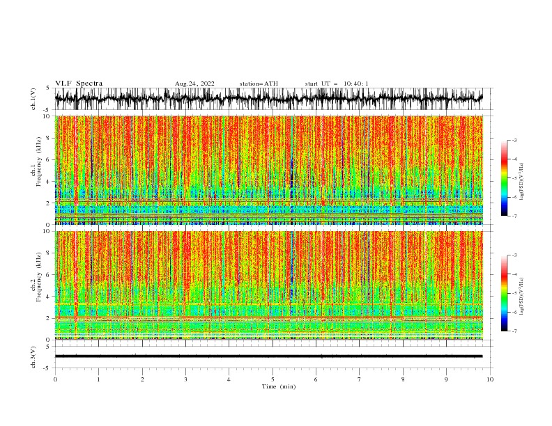This screenshot has height=426, width=552.
Task: Select the "Time (min)" axis title
Action: (x=279, y=386)
